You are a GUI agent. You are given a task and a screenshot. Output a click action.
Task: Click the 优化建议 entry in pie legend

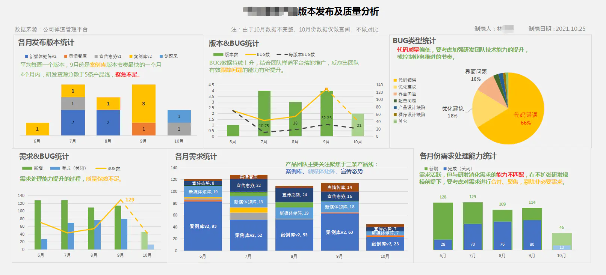(x=405, y=87)
